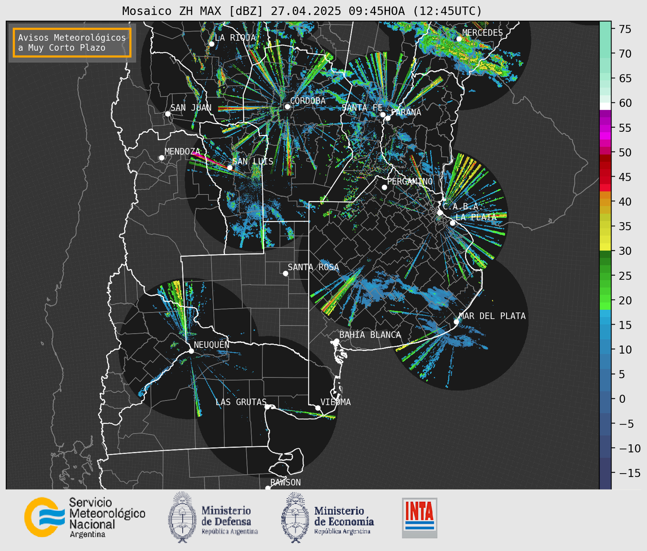Click the LAS GRUTAS label
The width and height of the screenshot is (647, 551).
241,402
